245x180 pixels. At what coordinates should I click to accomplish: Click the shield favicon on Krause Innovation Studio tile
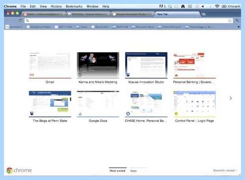[x=128, y=75]
